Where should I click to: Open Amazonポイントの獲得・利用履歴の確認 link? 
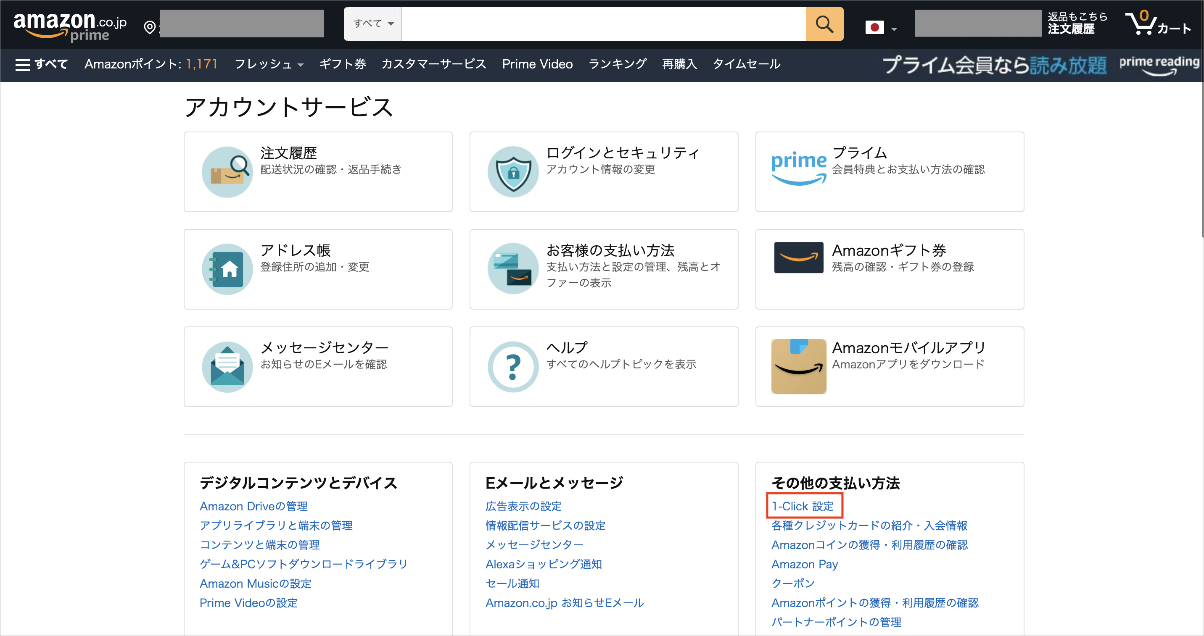coord(875,603)
